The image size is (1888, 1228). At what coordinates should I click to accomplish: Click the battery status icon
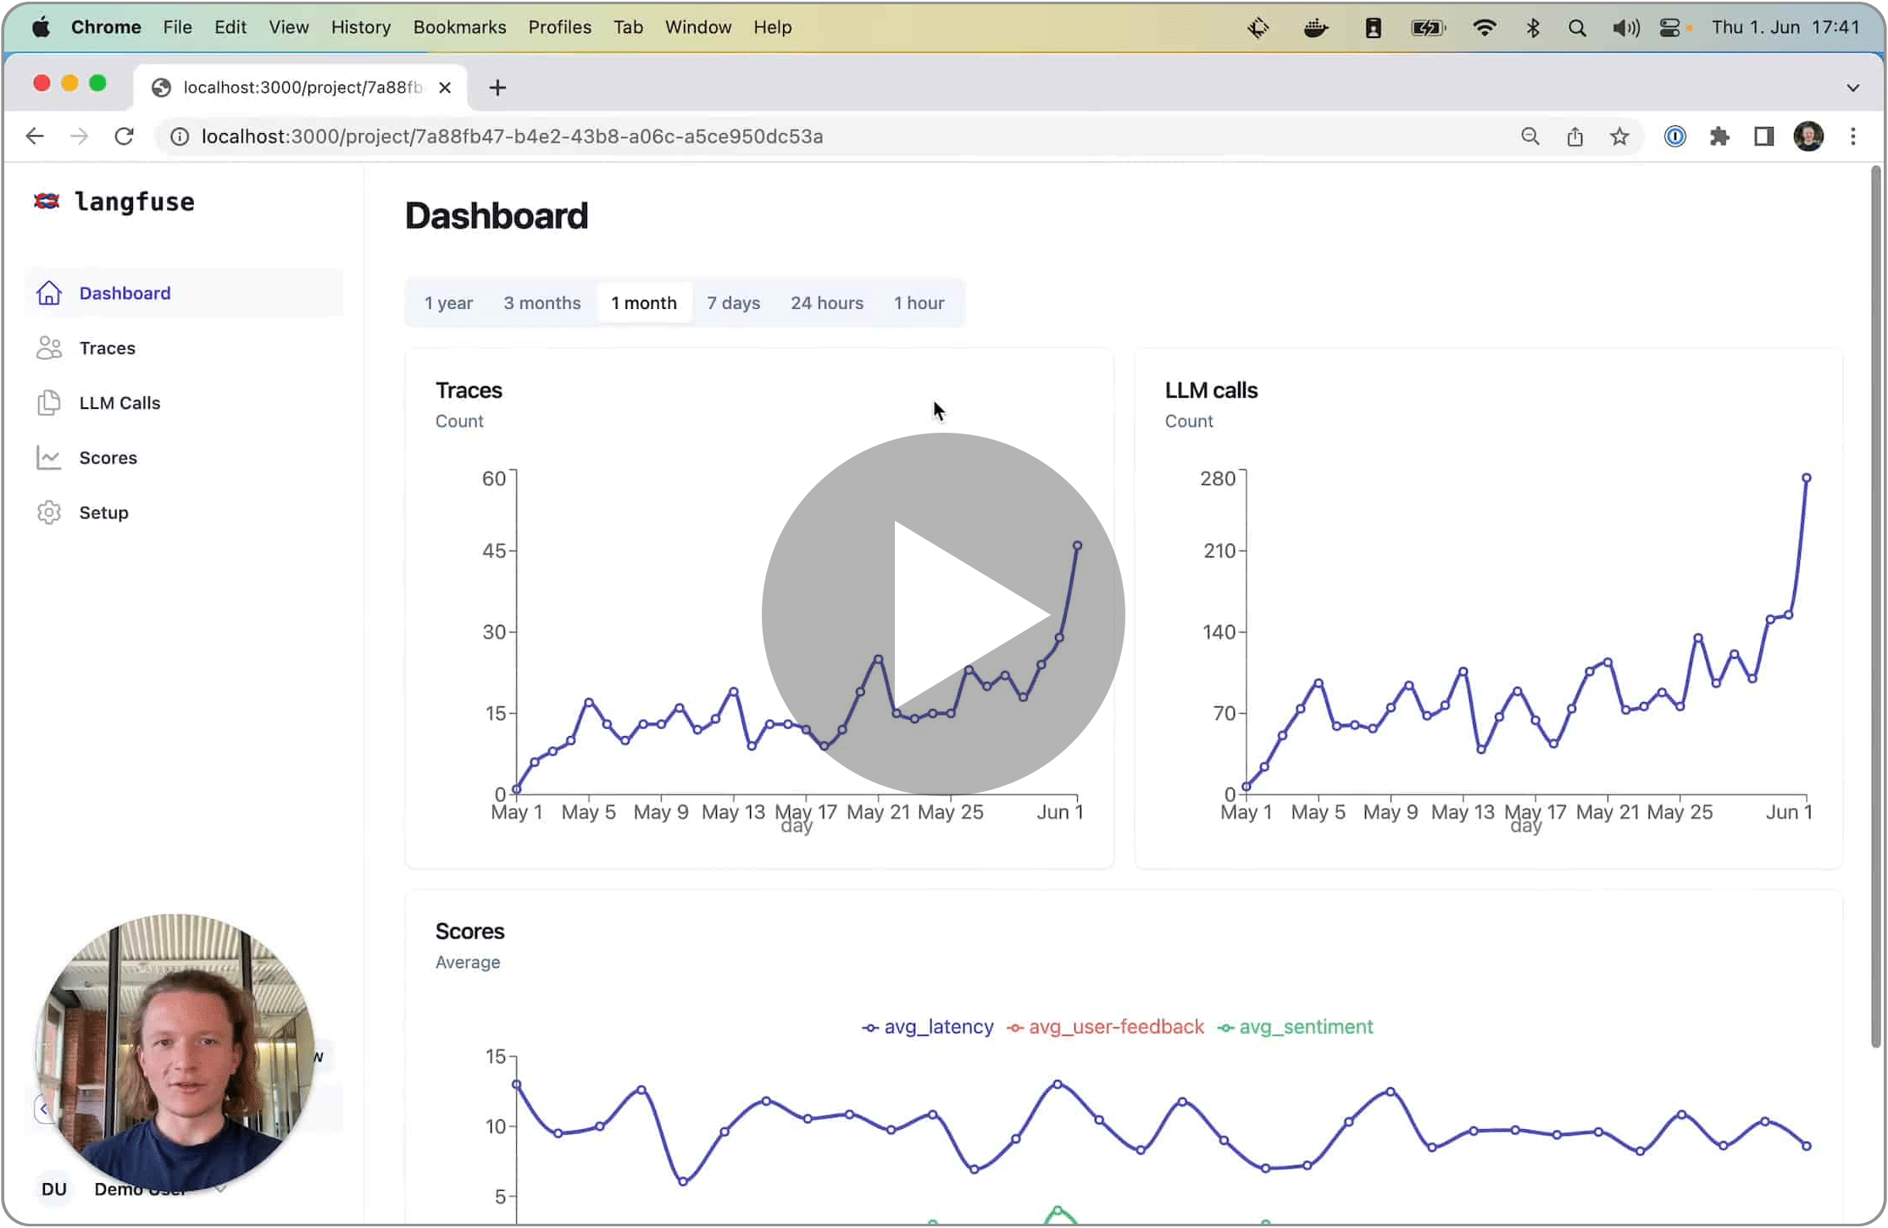pos(1427,28)
